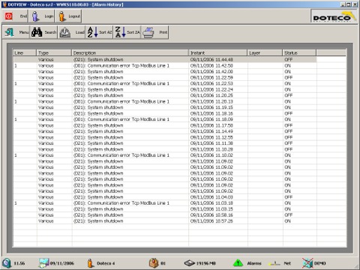Click the green Alarms warning icon
This screenshot has width=360, height=270.
pos(238,263)
